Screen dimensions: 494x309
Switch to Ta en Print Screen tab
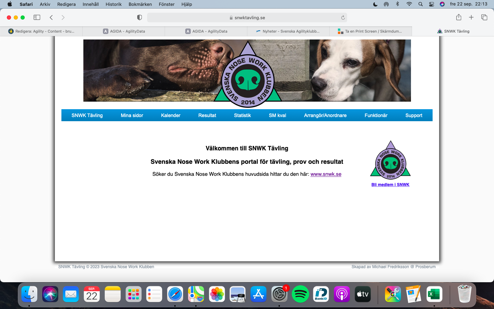pos(370,31)
